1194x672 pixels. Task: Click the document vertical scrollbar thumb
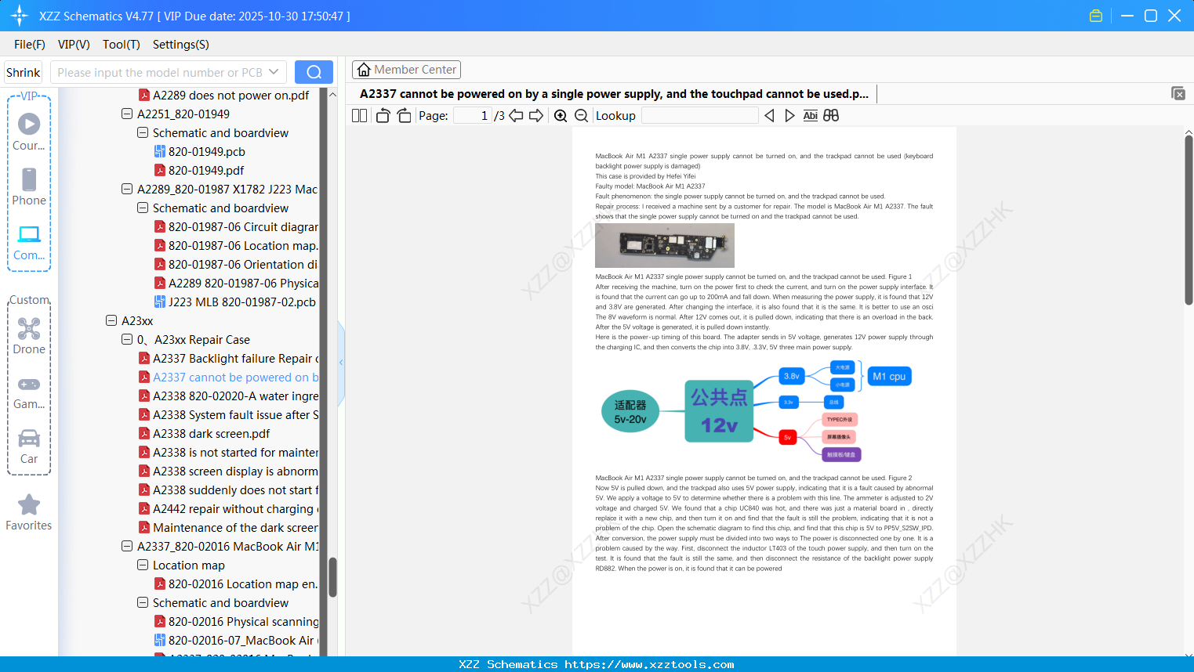1189,220
